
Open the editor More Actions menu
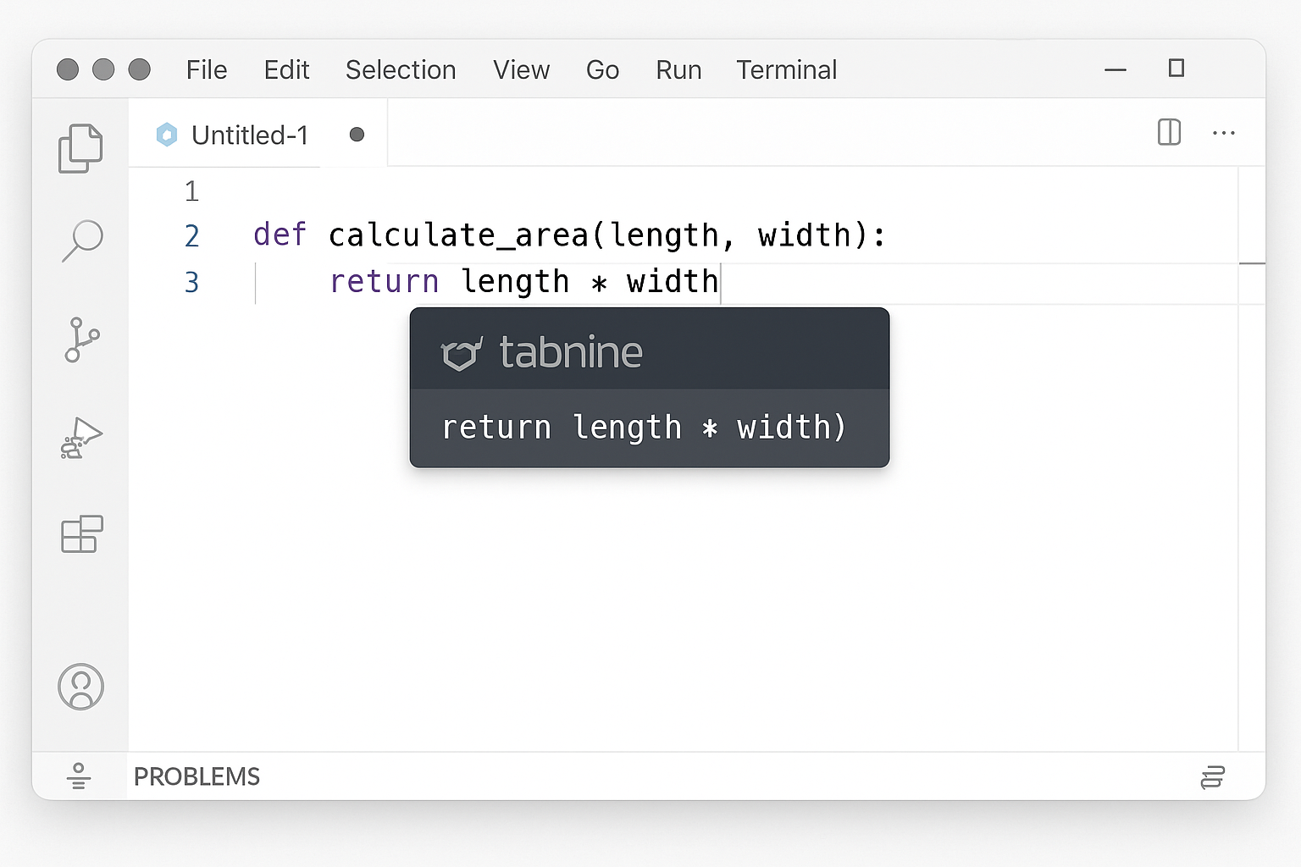coord(1223,133)
